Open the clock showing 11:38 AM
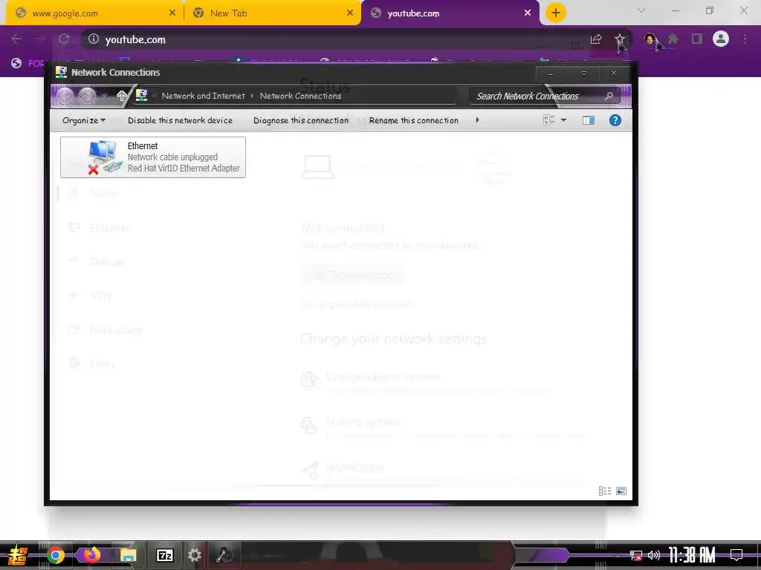 [x=692, y=555]
